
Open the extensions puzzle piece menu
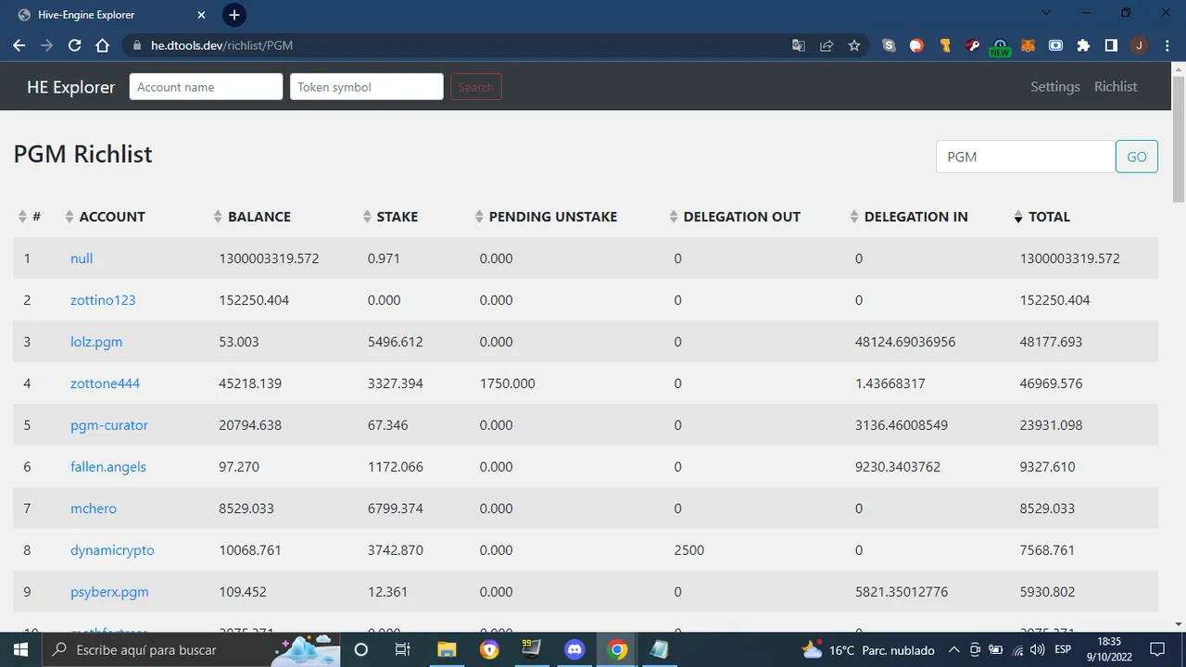pos(1083,45)
